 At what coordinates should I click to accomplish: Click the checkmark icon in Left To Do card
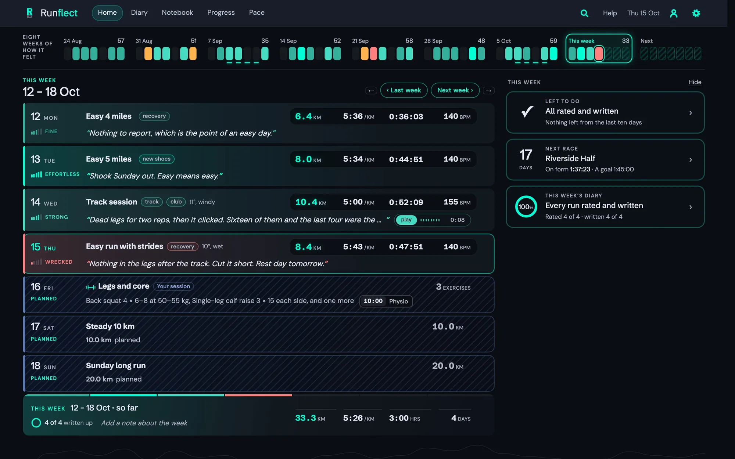pyautogui.click(x=527, y=112)
